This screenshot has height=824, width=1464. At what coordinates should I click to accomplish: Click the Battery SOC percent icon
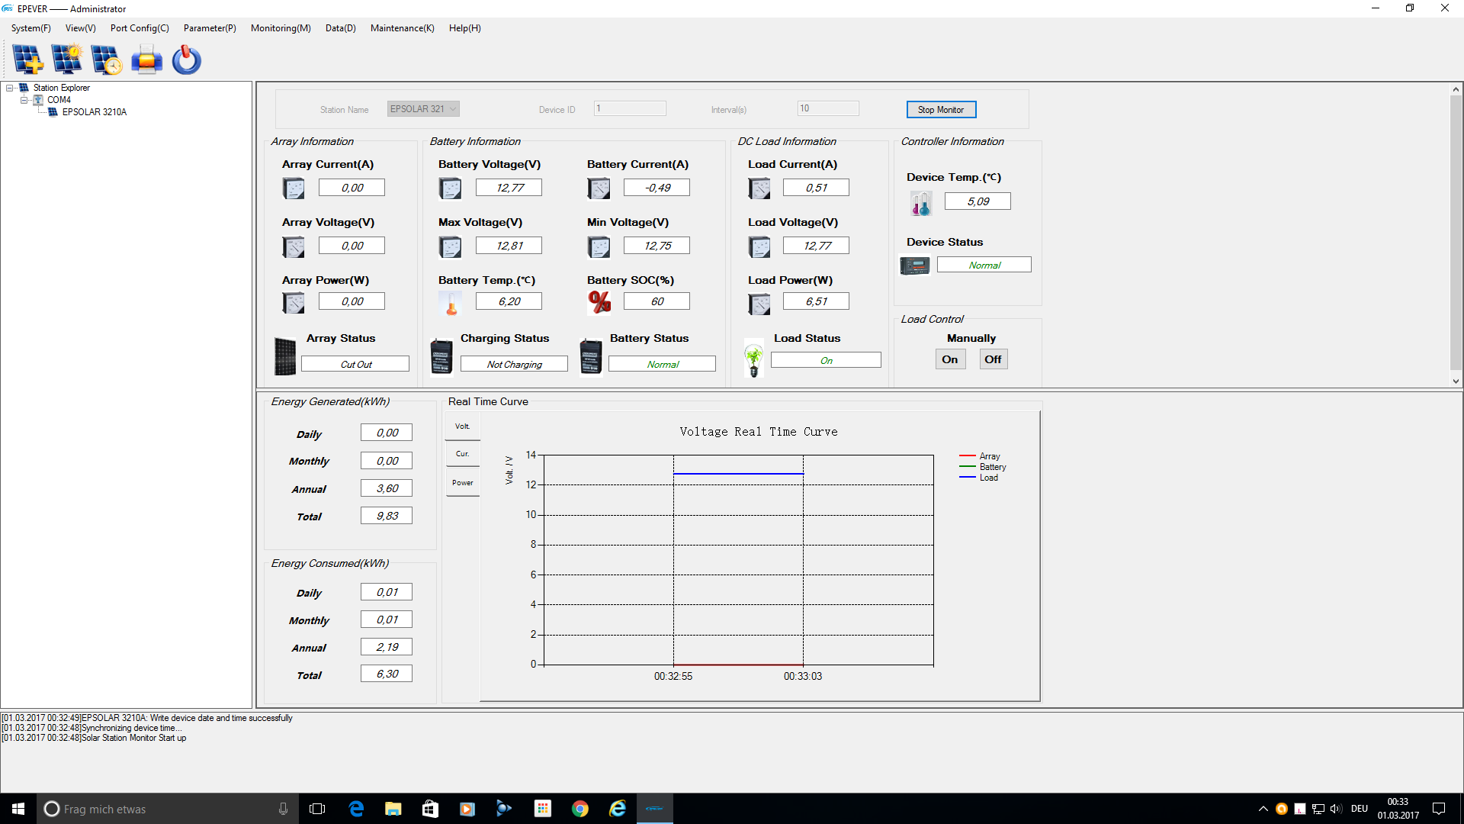click(599, 302)
